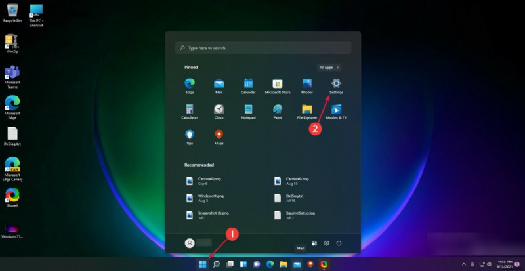This screenshot has width=525, height=271.
Task: Open Settings in the pinned apps
Action: (x=336, y=86)
